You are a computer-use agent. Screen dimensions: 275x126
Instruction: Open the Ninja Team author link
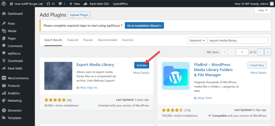205,98
